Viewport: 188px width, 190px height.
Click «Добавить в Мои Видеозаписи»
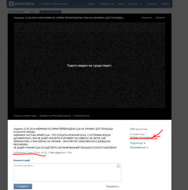click(55, 116)
